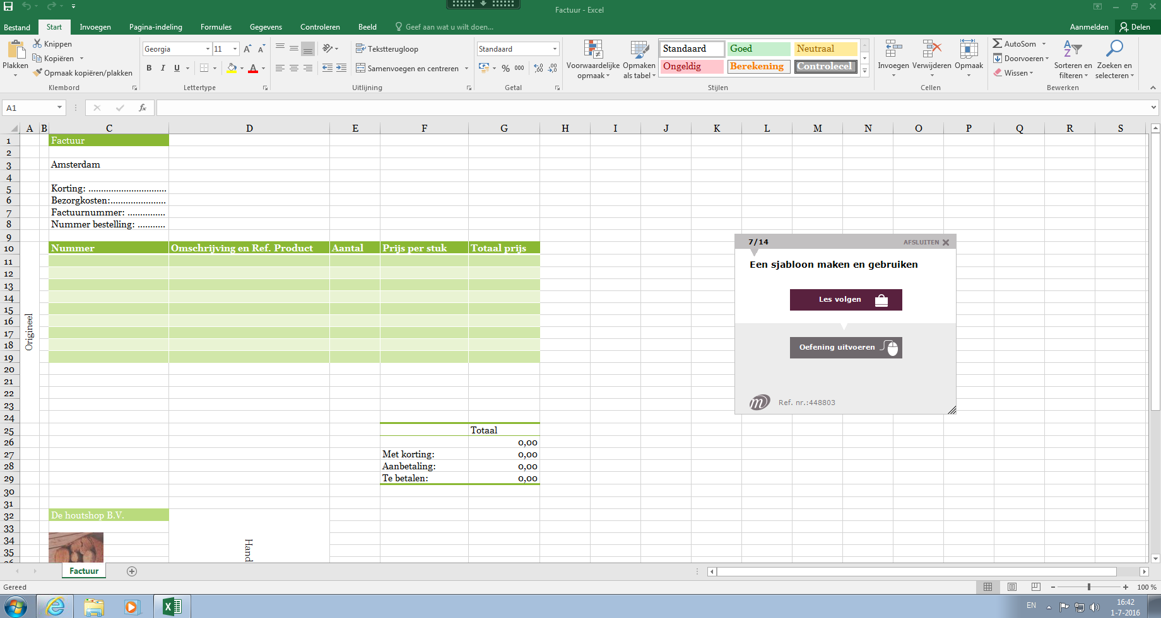Click Afsluiten to close the lesson panel

click(926, 242)
